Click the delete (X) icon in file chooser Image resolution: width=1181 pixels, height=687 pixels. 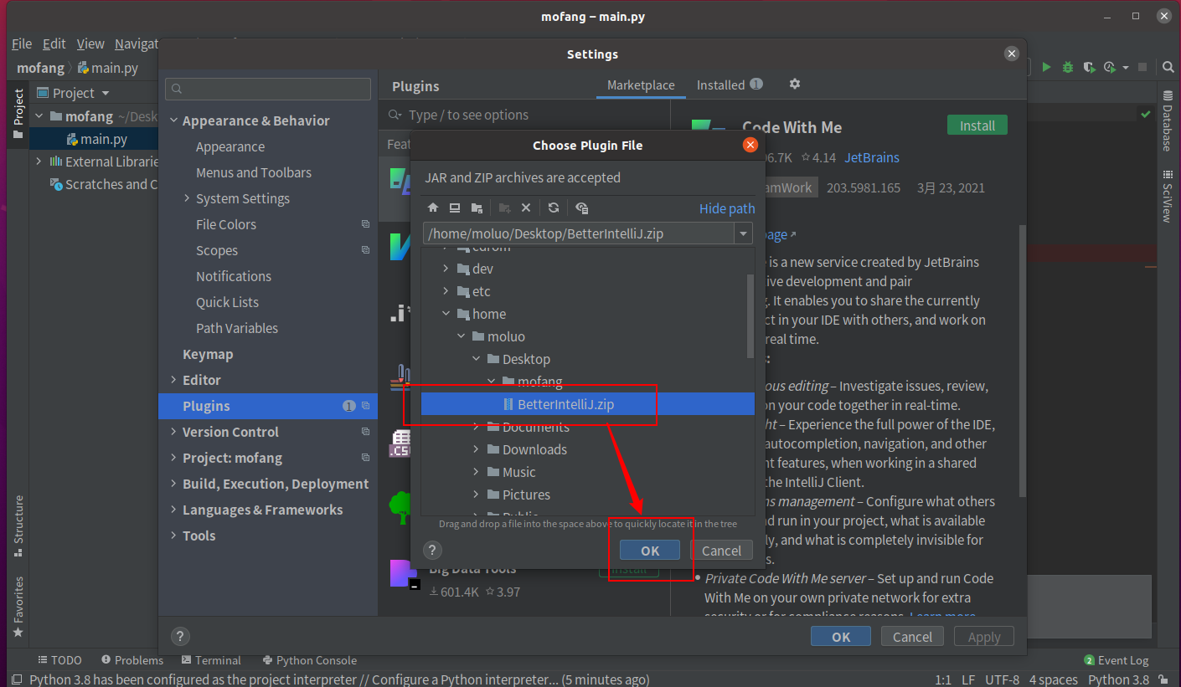click(526, 208)
